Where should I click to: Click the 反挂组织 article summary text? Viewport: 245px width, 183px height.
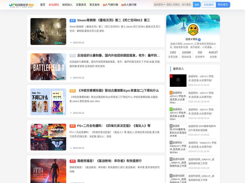(115, 64)
